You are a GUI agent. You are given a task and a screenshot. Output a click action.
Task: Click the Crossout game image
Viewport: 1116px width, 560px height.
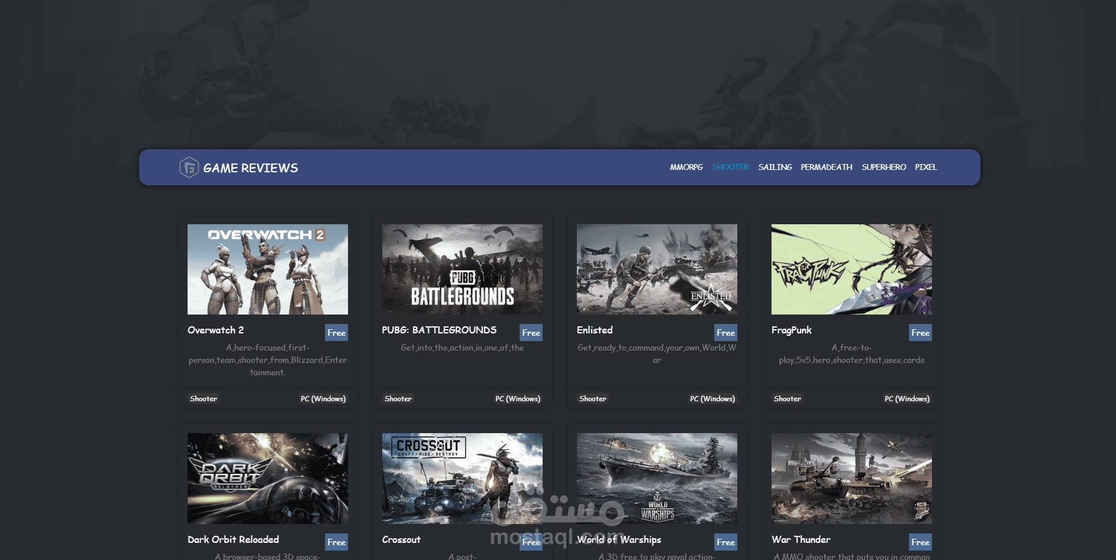click(462, 479)
